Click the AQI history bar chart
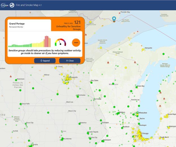Viewport: 176px width, 147px height. (x=29, y=42)
